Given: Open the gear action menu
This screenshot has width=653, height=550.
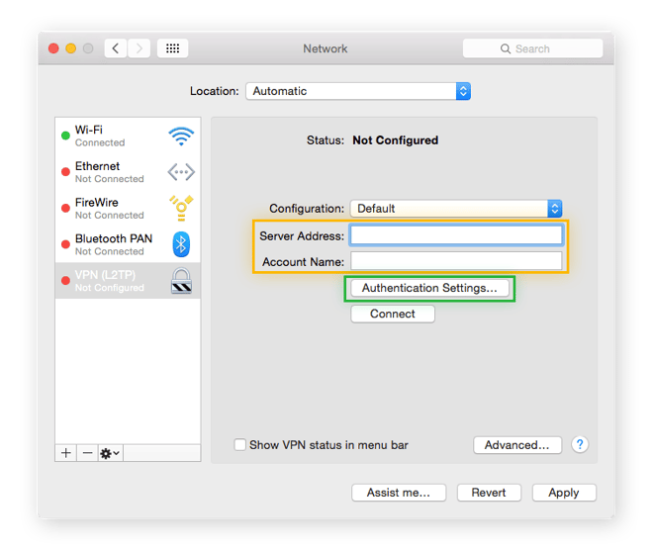Looking at the screenshot, I should click(111, 453).
